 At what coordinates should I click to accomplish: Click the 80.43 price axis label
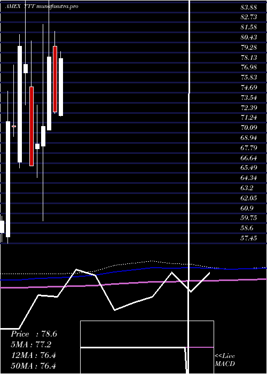tap(249, 37)
